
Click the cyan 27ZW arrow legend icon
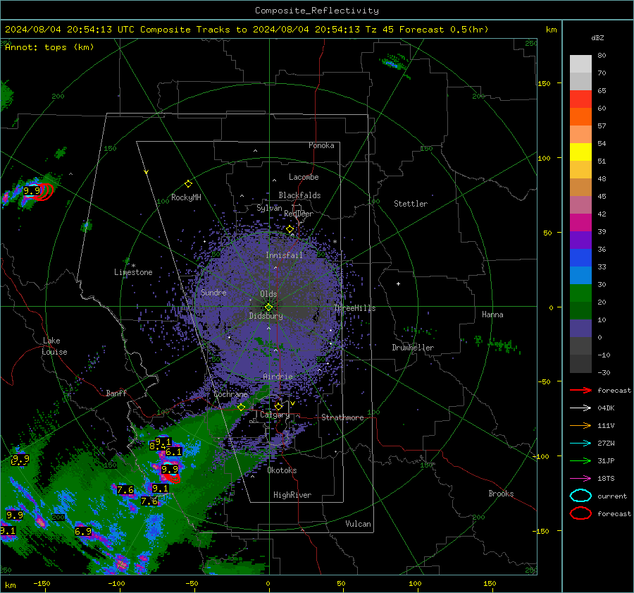pyautogui.click(x=580, y=444)
